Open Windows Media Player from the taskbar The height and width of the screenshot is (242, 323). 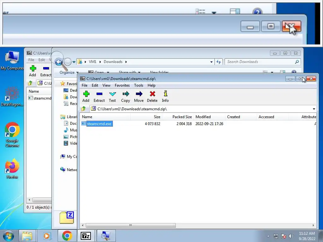click(x=47, y=236)
